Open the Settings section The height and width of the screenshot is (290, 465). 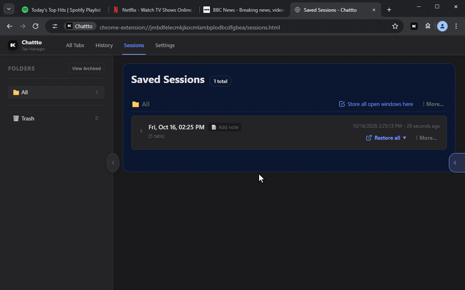[x=165, y=45]
